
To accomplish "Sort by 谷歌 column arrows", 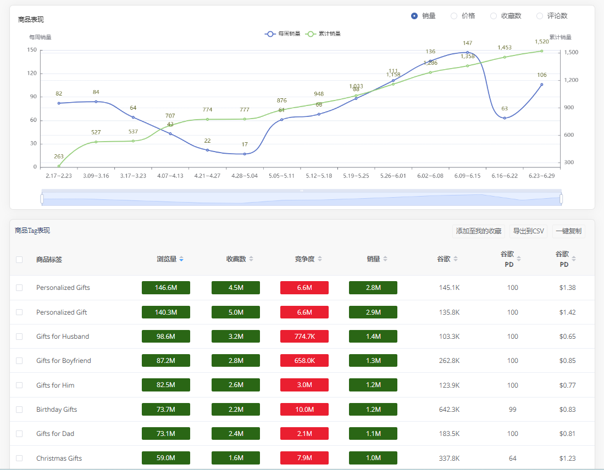I will click(456, 259).
